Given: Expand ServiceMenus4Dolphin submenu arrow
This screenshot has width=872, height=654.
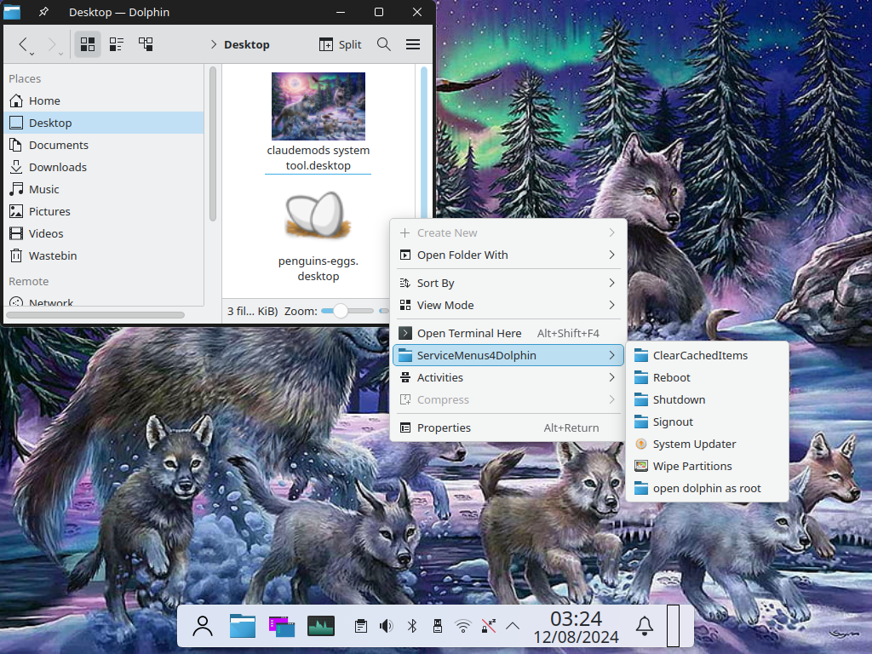Looking at the screenshot, I should (611, 355).
